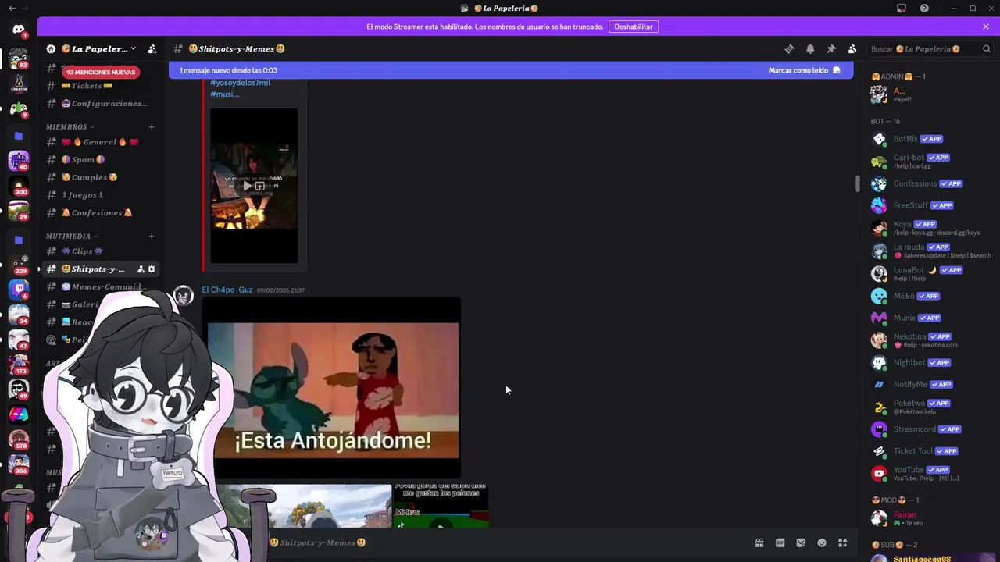Open LunaBot member profile
Viewport: 1000px width, 562px height.
[x=930, y=273]
